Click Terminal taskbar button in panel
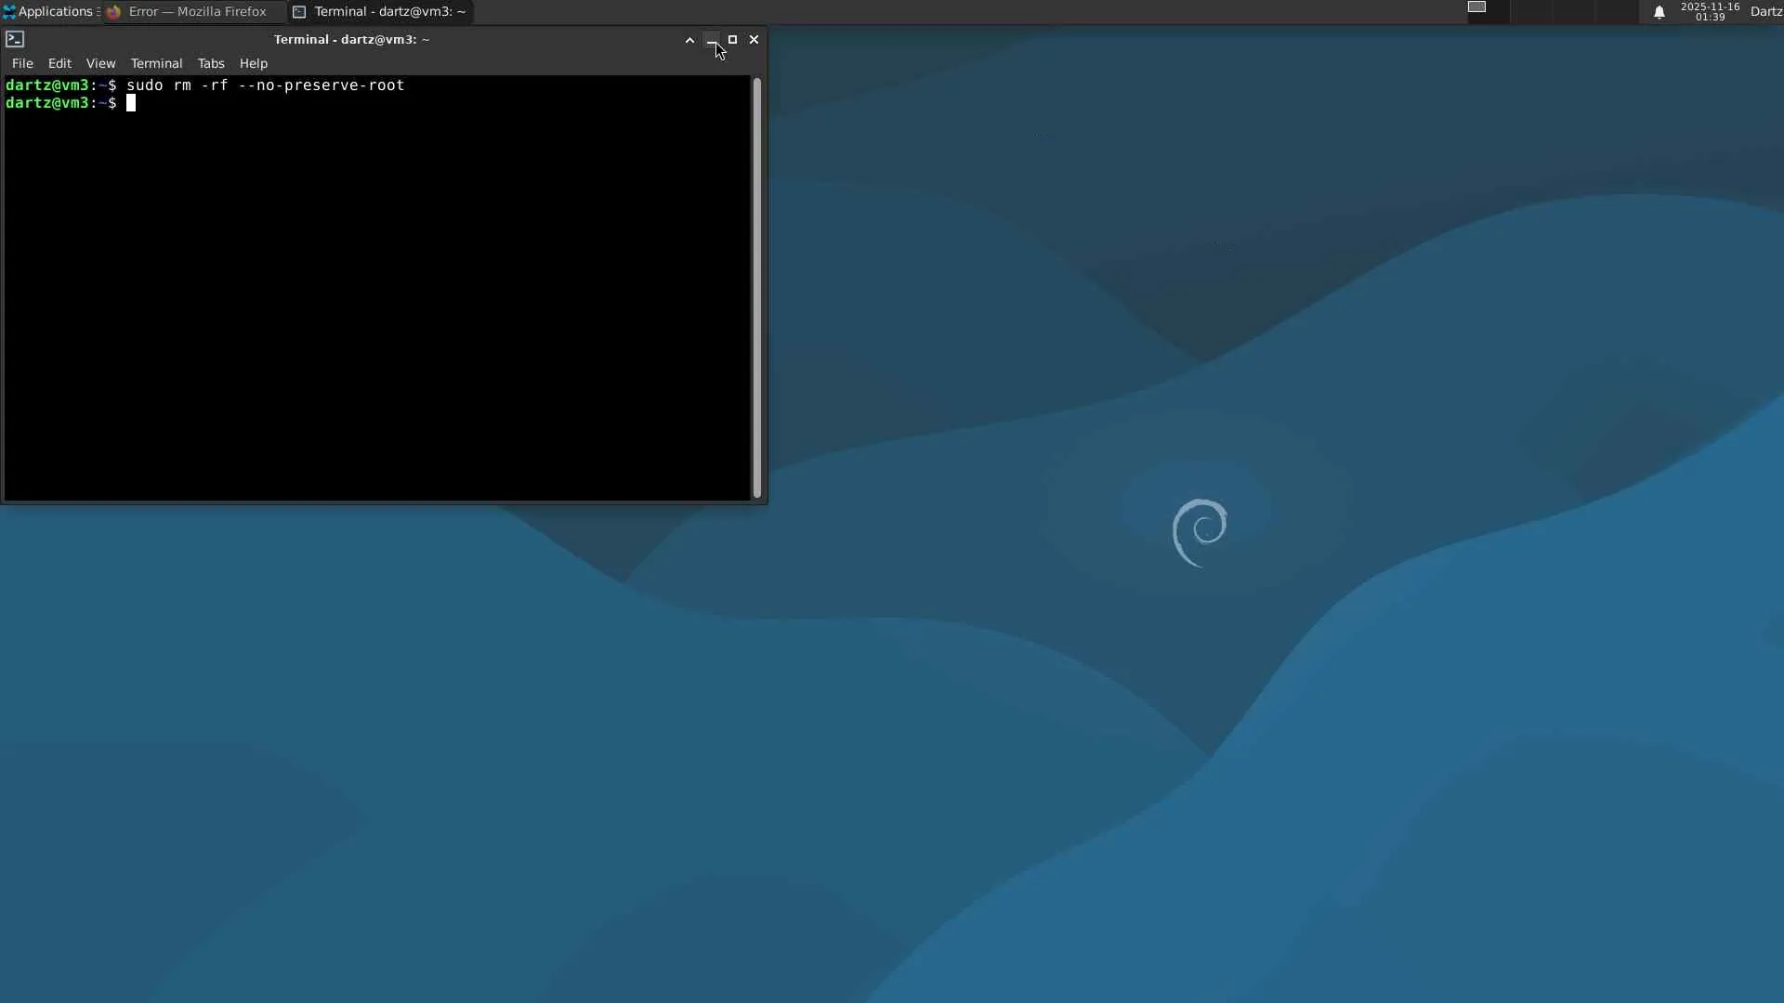The width and height of the screenshot is (1784, 1003). click(x=379, y=11)
